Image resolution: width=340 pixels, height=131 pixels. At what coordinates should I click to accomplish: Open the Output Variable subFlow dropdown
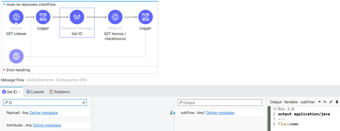[x=319, y=102]
